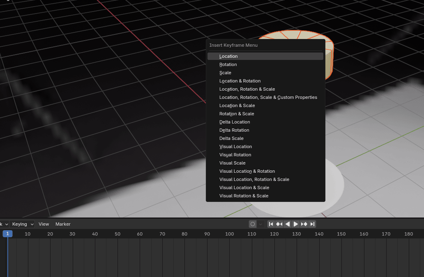Screen dimensions: 424x277
Task: Jump to the next keyframe
Action: coord(304,224)
